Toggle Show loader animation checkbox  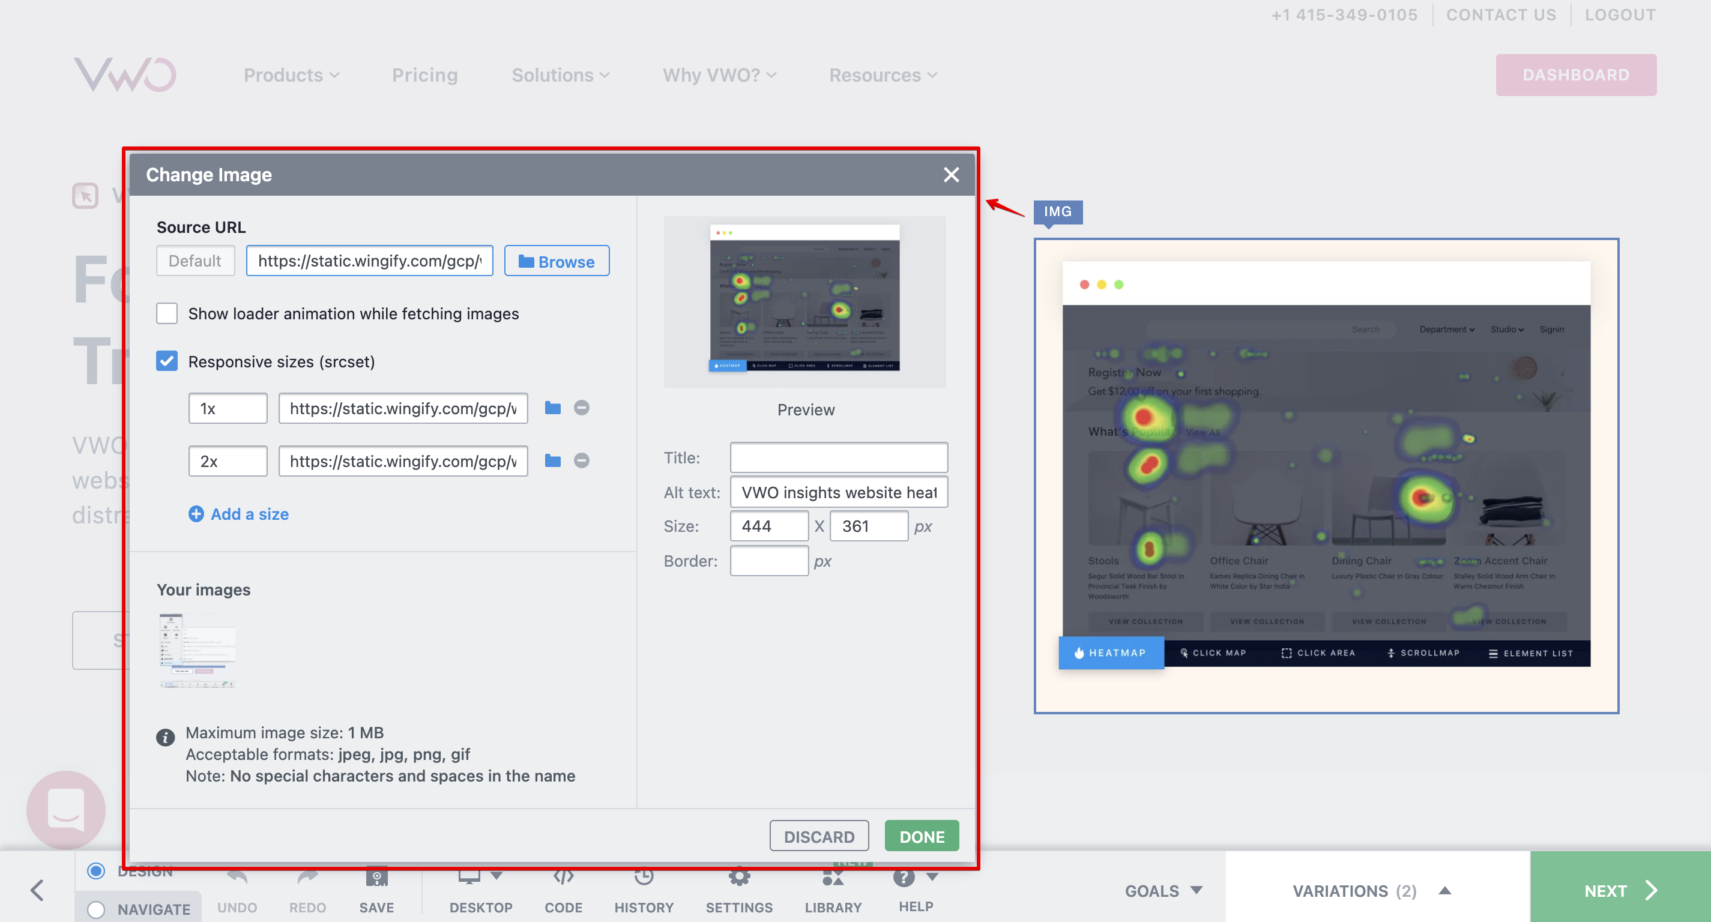click(x=167, y=313)
